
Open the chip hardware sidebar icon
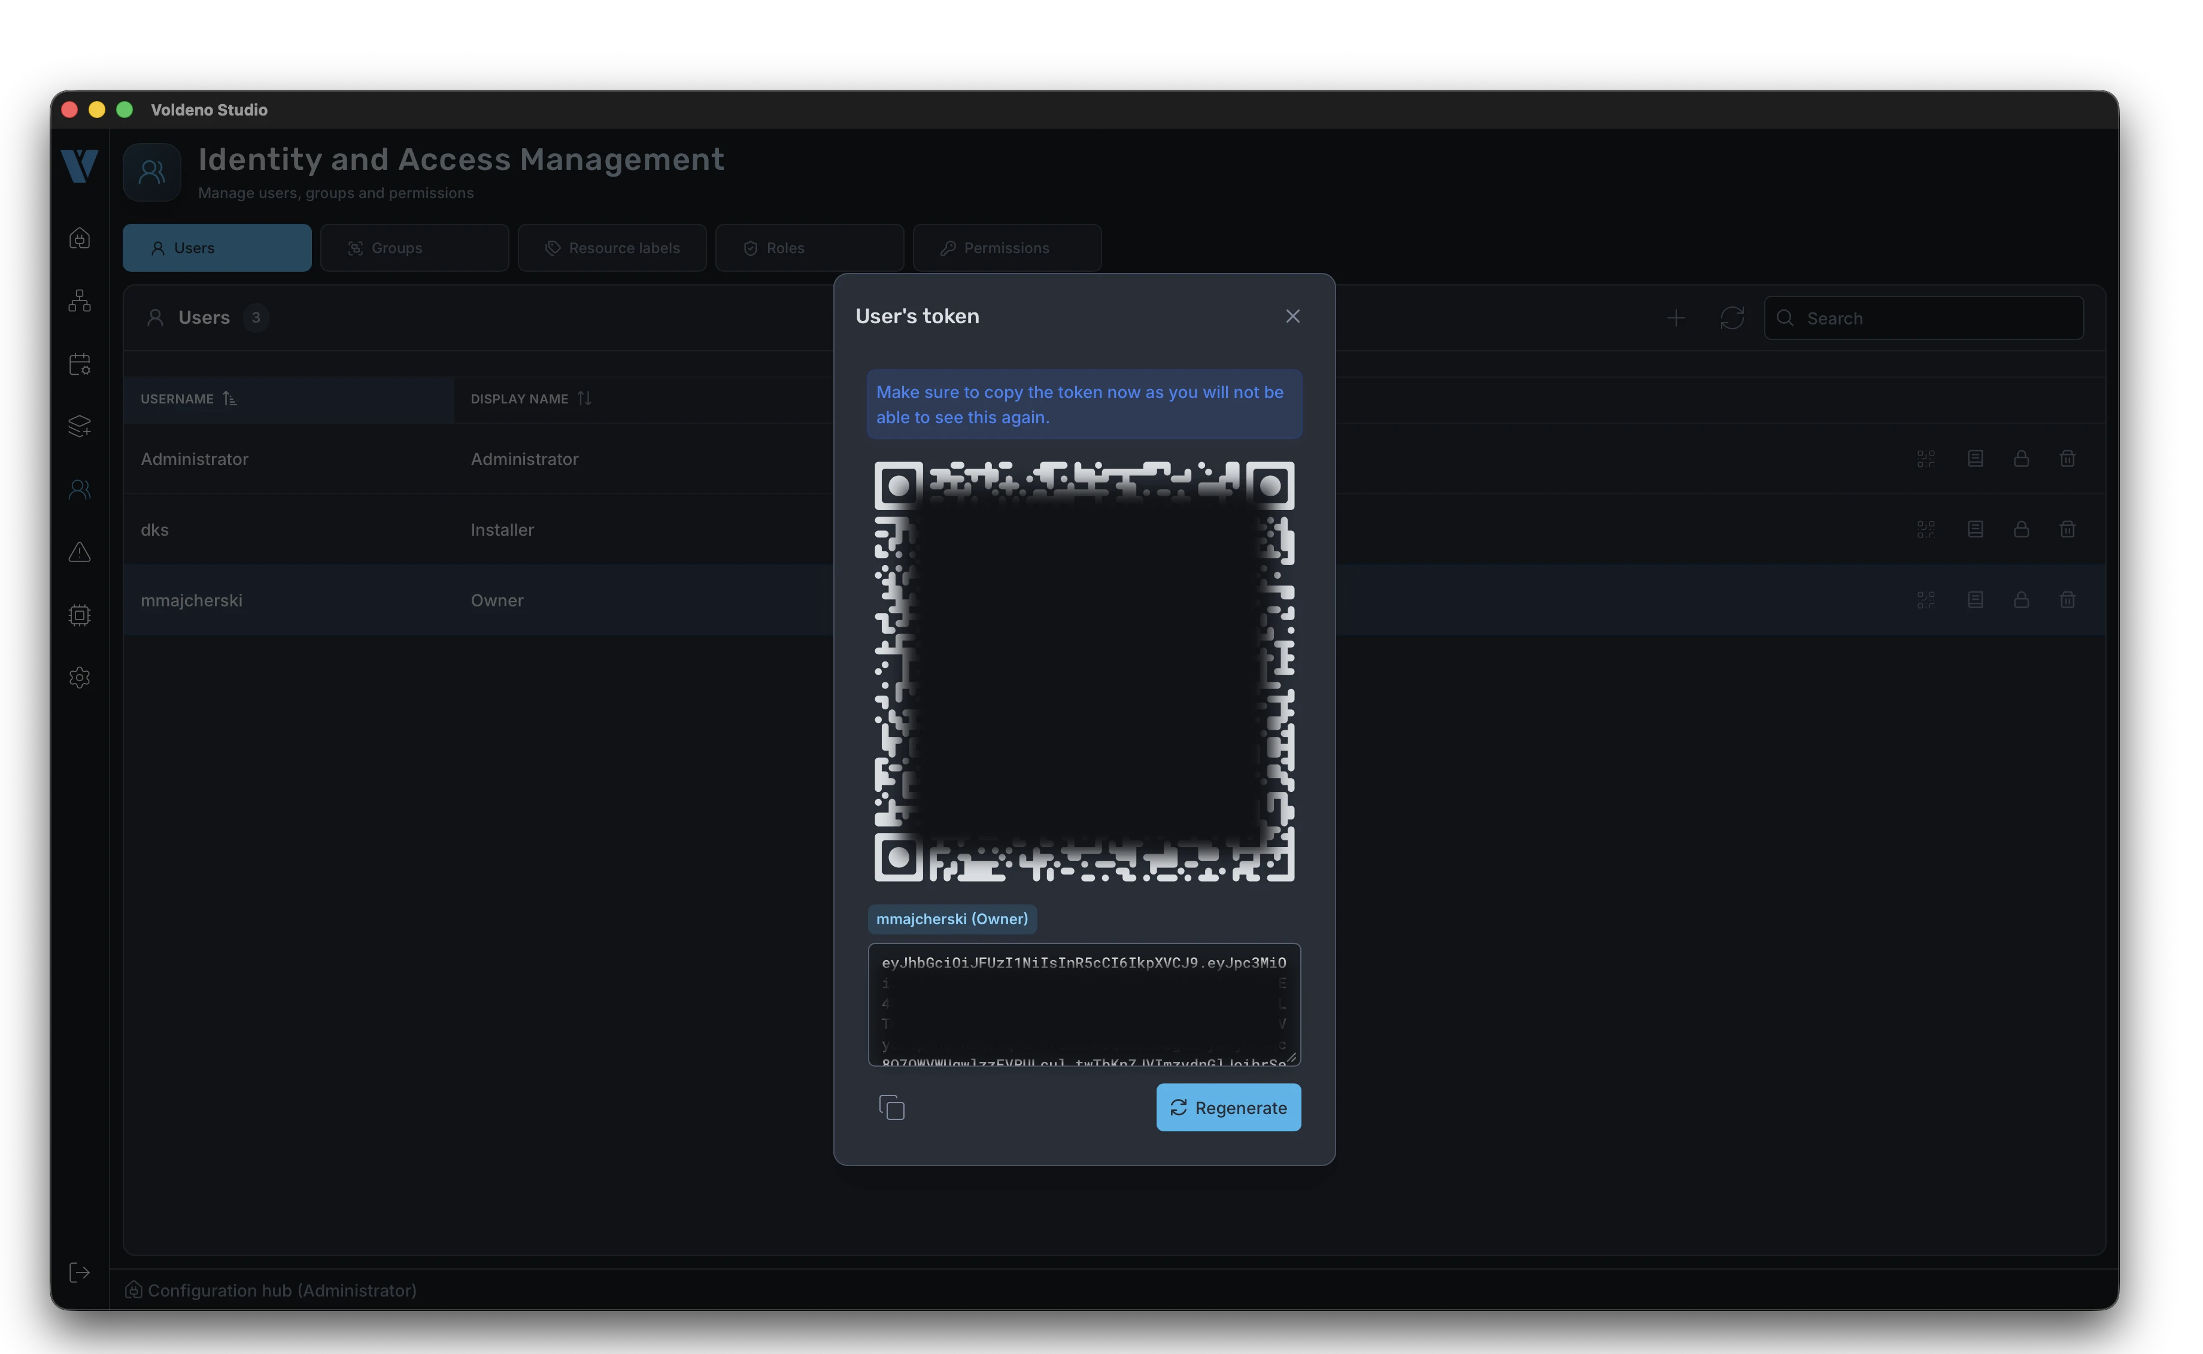(80, 614)
